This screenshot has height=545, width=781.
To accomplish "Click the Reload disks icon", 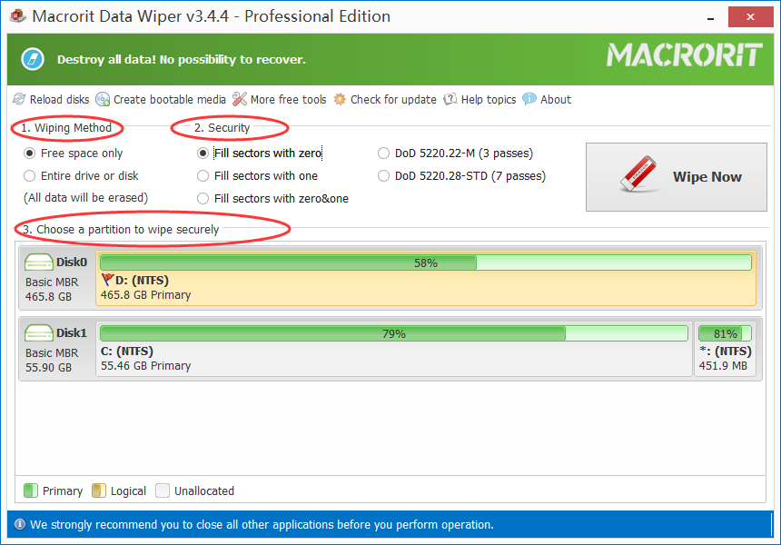I will pos(19,99).
